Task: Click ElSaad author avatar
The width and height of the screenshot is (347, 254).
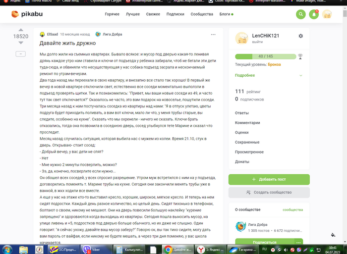Action: (42, 34)
